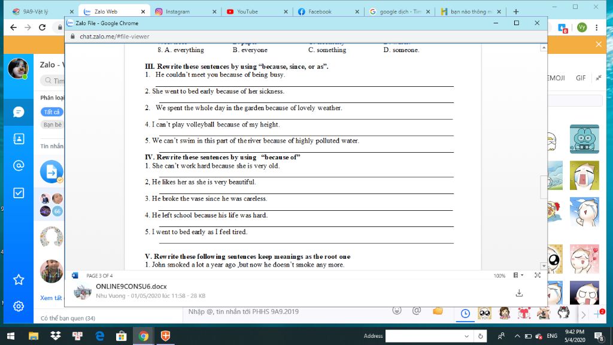613x345 pixels.
Task: Open the page layout dropdown in file viewer
Action: pyautogui.click(x=518, y=276)
